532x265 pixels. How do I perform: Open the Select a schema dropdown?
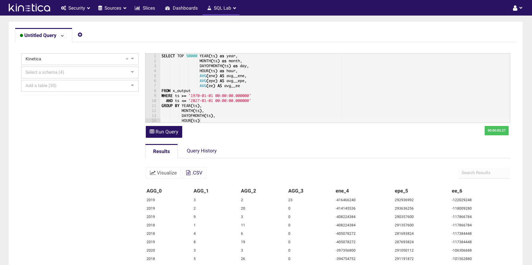[x=80, y=72]
